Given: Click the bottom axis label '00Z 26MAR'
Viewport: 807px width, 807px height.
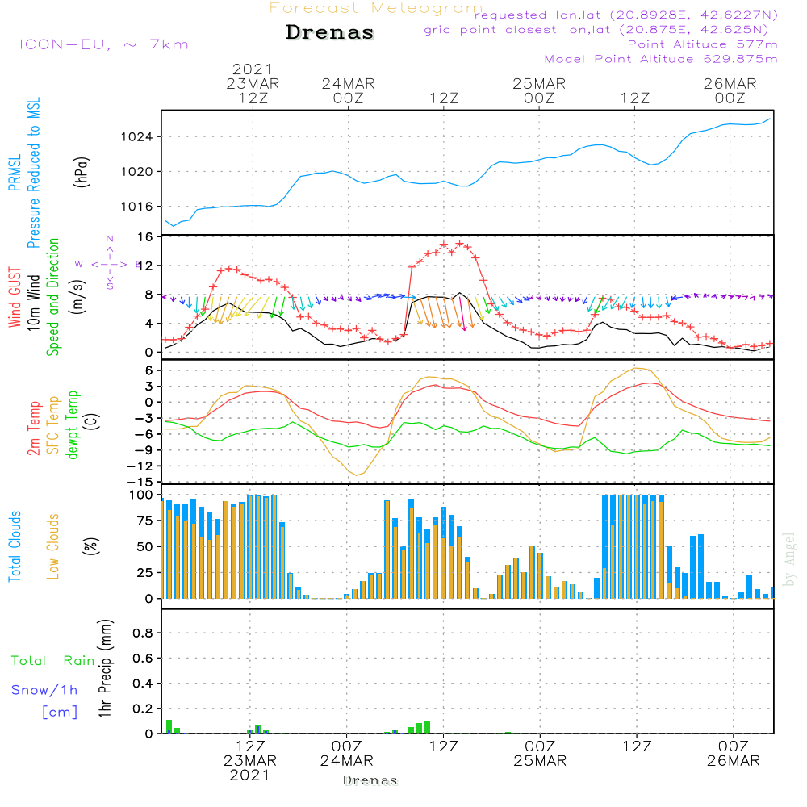Looking at the screenshot, I should pos(733,754).
